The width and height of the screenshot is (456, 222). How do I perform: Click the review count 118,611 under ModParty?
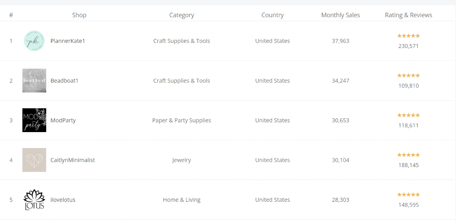coord(408,125)
